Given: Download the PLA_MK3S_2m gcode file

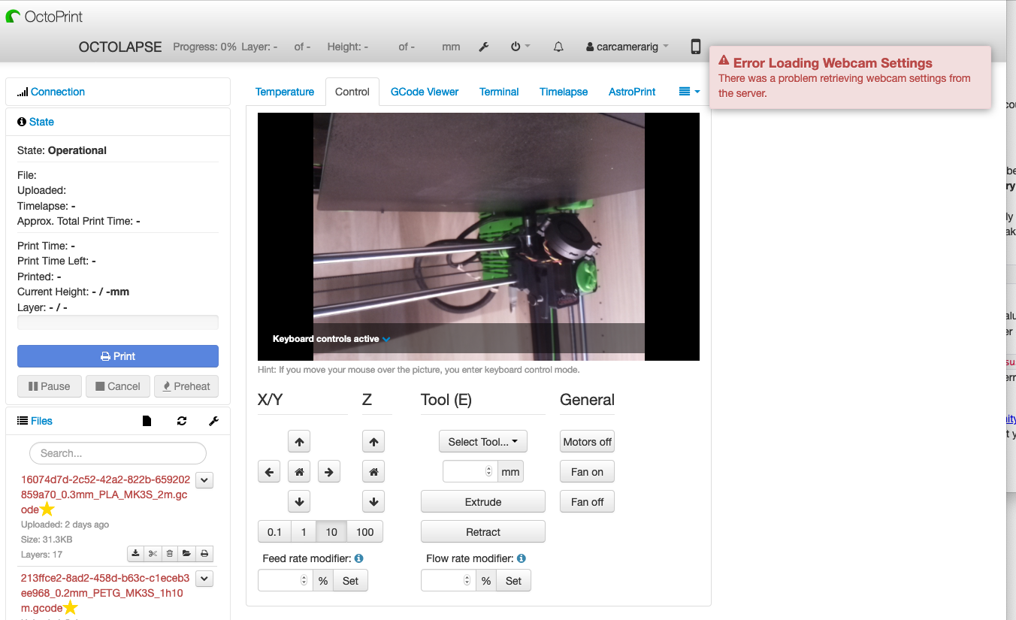Looking at the screenshot, I should tap(135, 554).
